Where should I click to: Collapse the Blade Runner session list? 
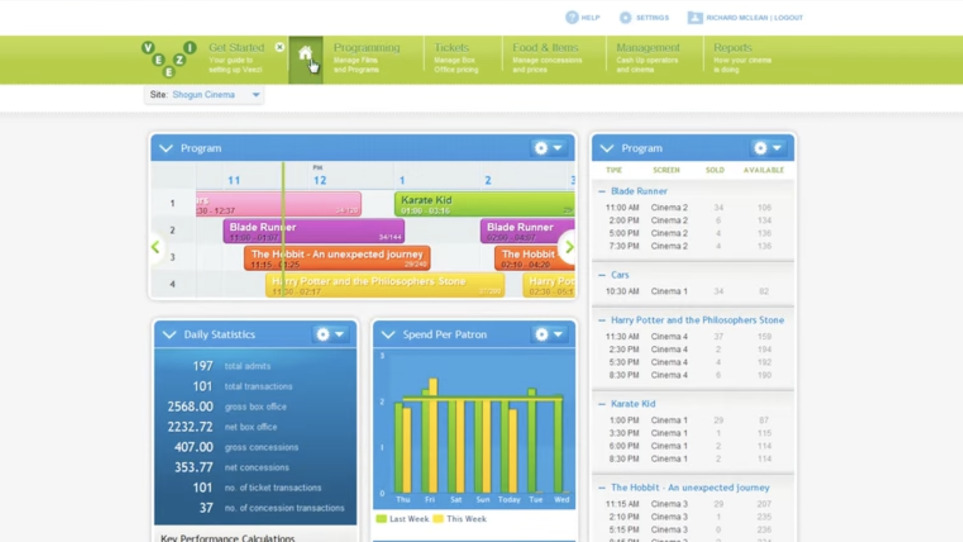coord(601,191)
